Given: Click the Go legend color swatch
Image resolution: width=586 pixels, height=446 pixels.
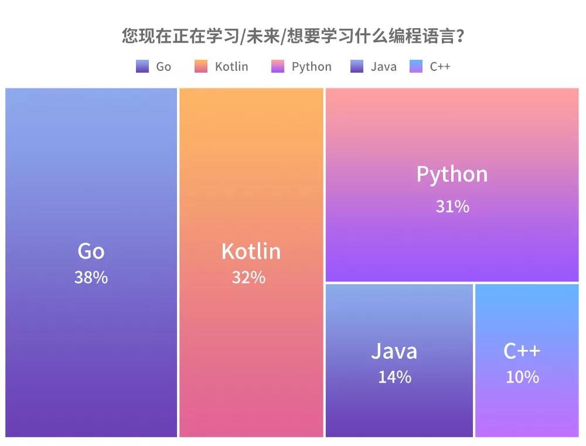Looking at the screenshot, I should 142,67.
